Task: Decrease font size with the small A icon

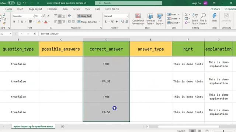Action: pyautogui.click(x=49, y=16)
